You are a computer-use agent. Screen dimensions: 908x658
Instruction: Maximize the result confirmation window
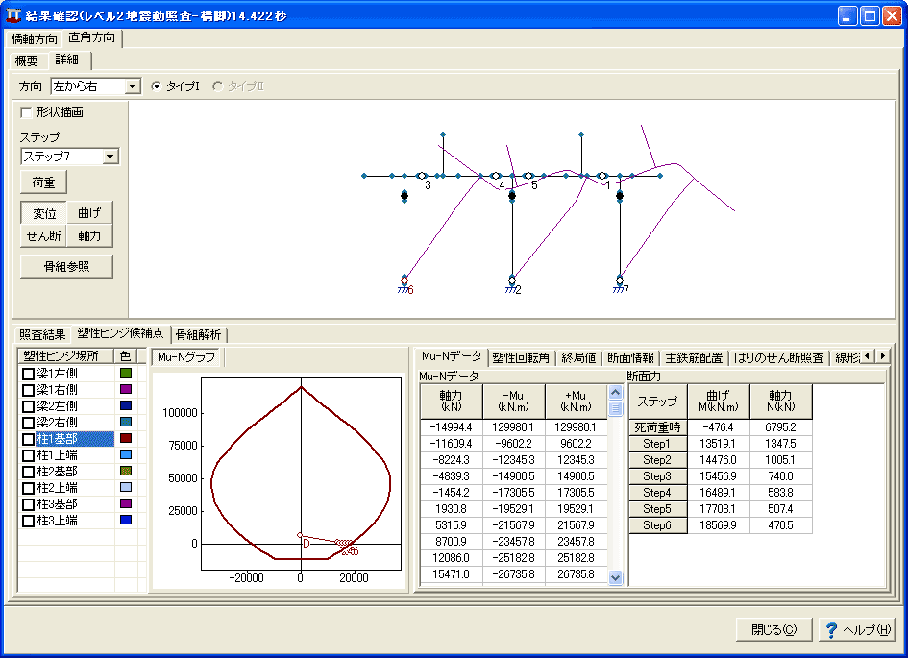870,15
